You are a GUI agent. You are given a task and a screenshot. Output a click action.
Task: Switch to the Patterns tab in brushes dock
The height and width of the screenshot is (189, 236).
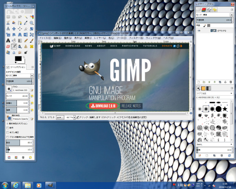point(203,88)
